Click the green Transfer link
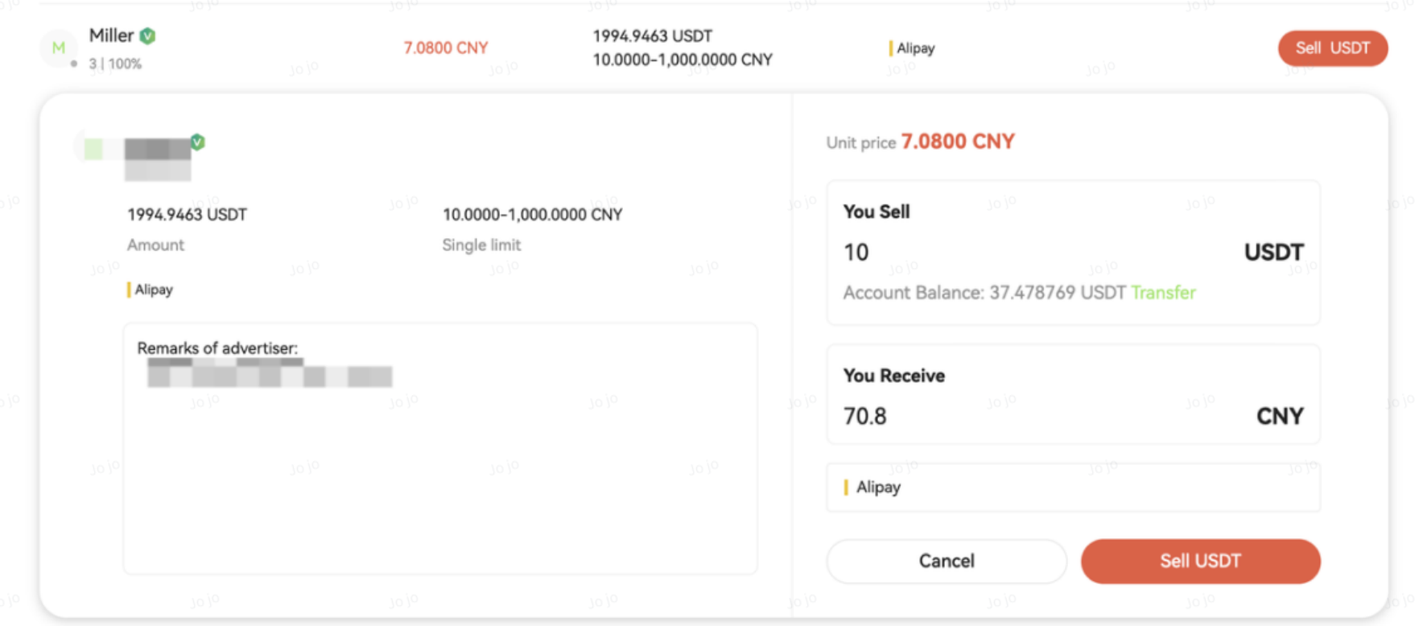The width and height of the screenshot is (1423, 626). pyautogui.click(x=1163, y=293)
